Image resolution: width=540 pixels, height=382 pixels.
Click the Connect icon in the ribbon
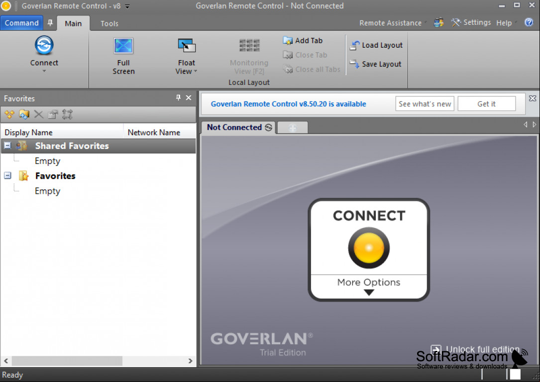(x=44, y=45)
